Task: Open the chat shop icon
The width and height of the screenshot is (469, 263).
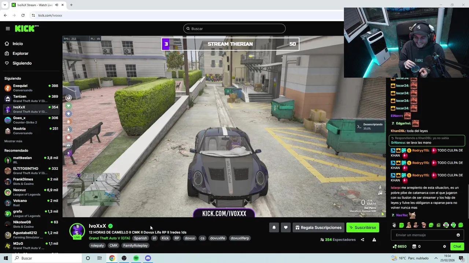Action: click(415, 247)
